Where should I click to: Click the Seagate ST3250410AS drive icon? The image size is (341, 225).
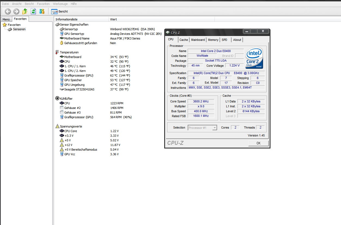pos(62,89)
